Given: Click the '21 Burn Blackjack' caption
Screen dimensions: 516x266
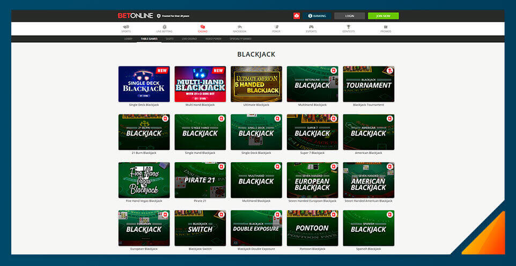Looking at the screenshot, I should pyautogui.click(x=144, y=153).
